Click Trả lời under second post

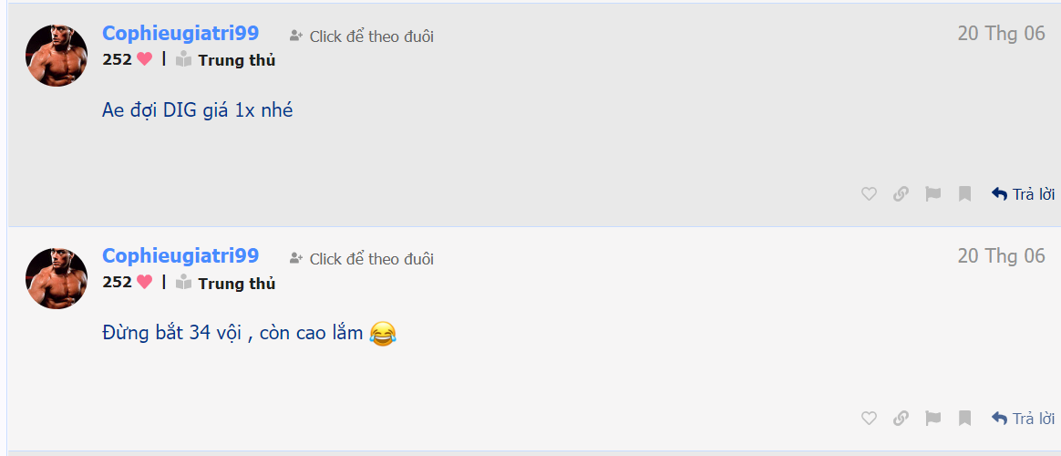pyautogui.click(x=1023, y=418)
